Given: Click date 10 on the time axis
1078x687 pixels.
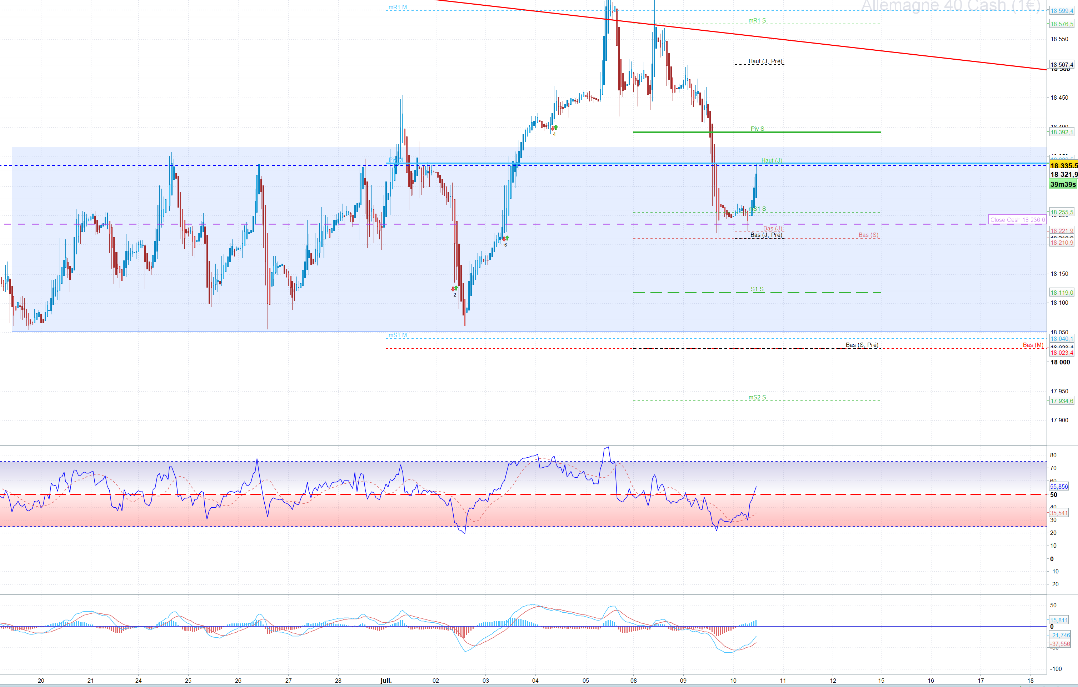Looking at the screenshot, I should (x=733, y=680).
